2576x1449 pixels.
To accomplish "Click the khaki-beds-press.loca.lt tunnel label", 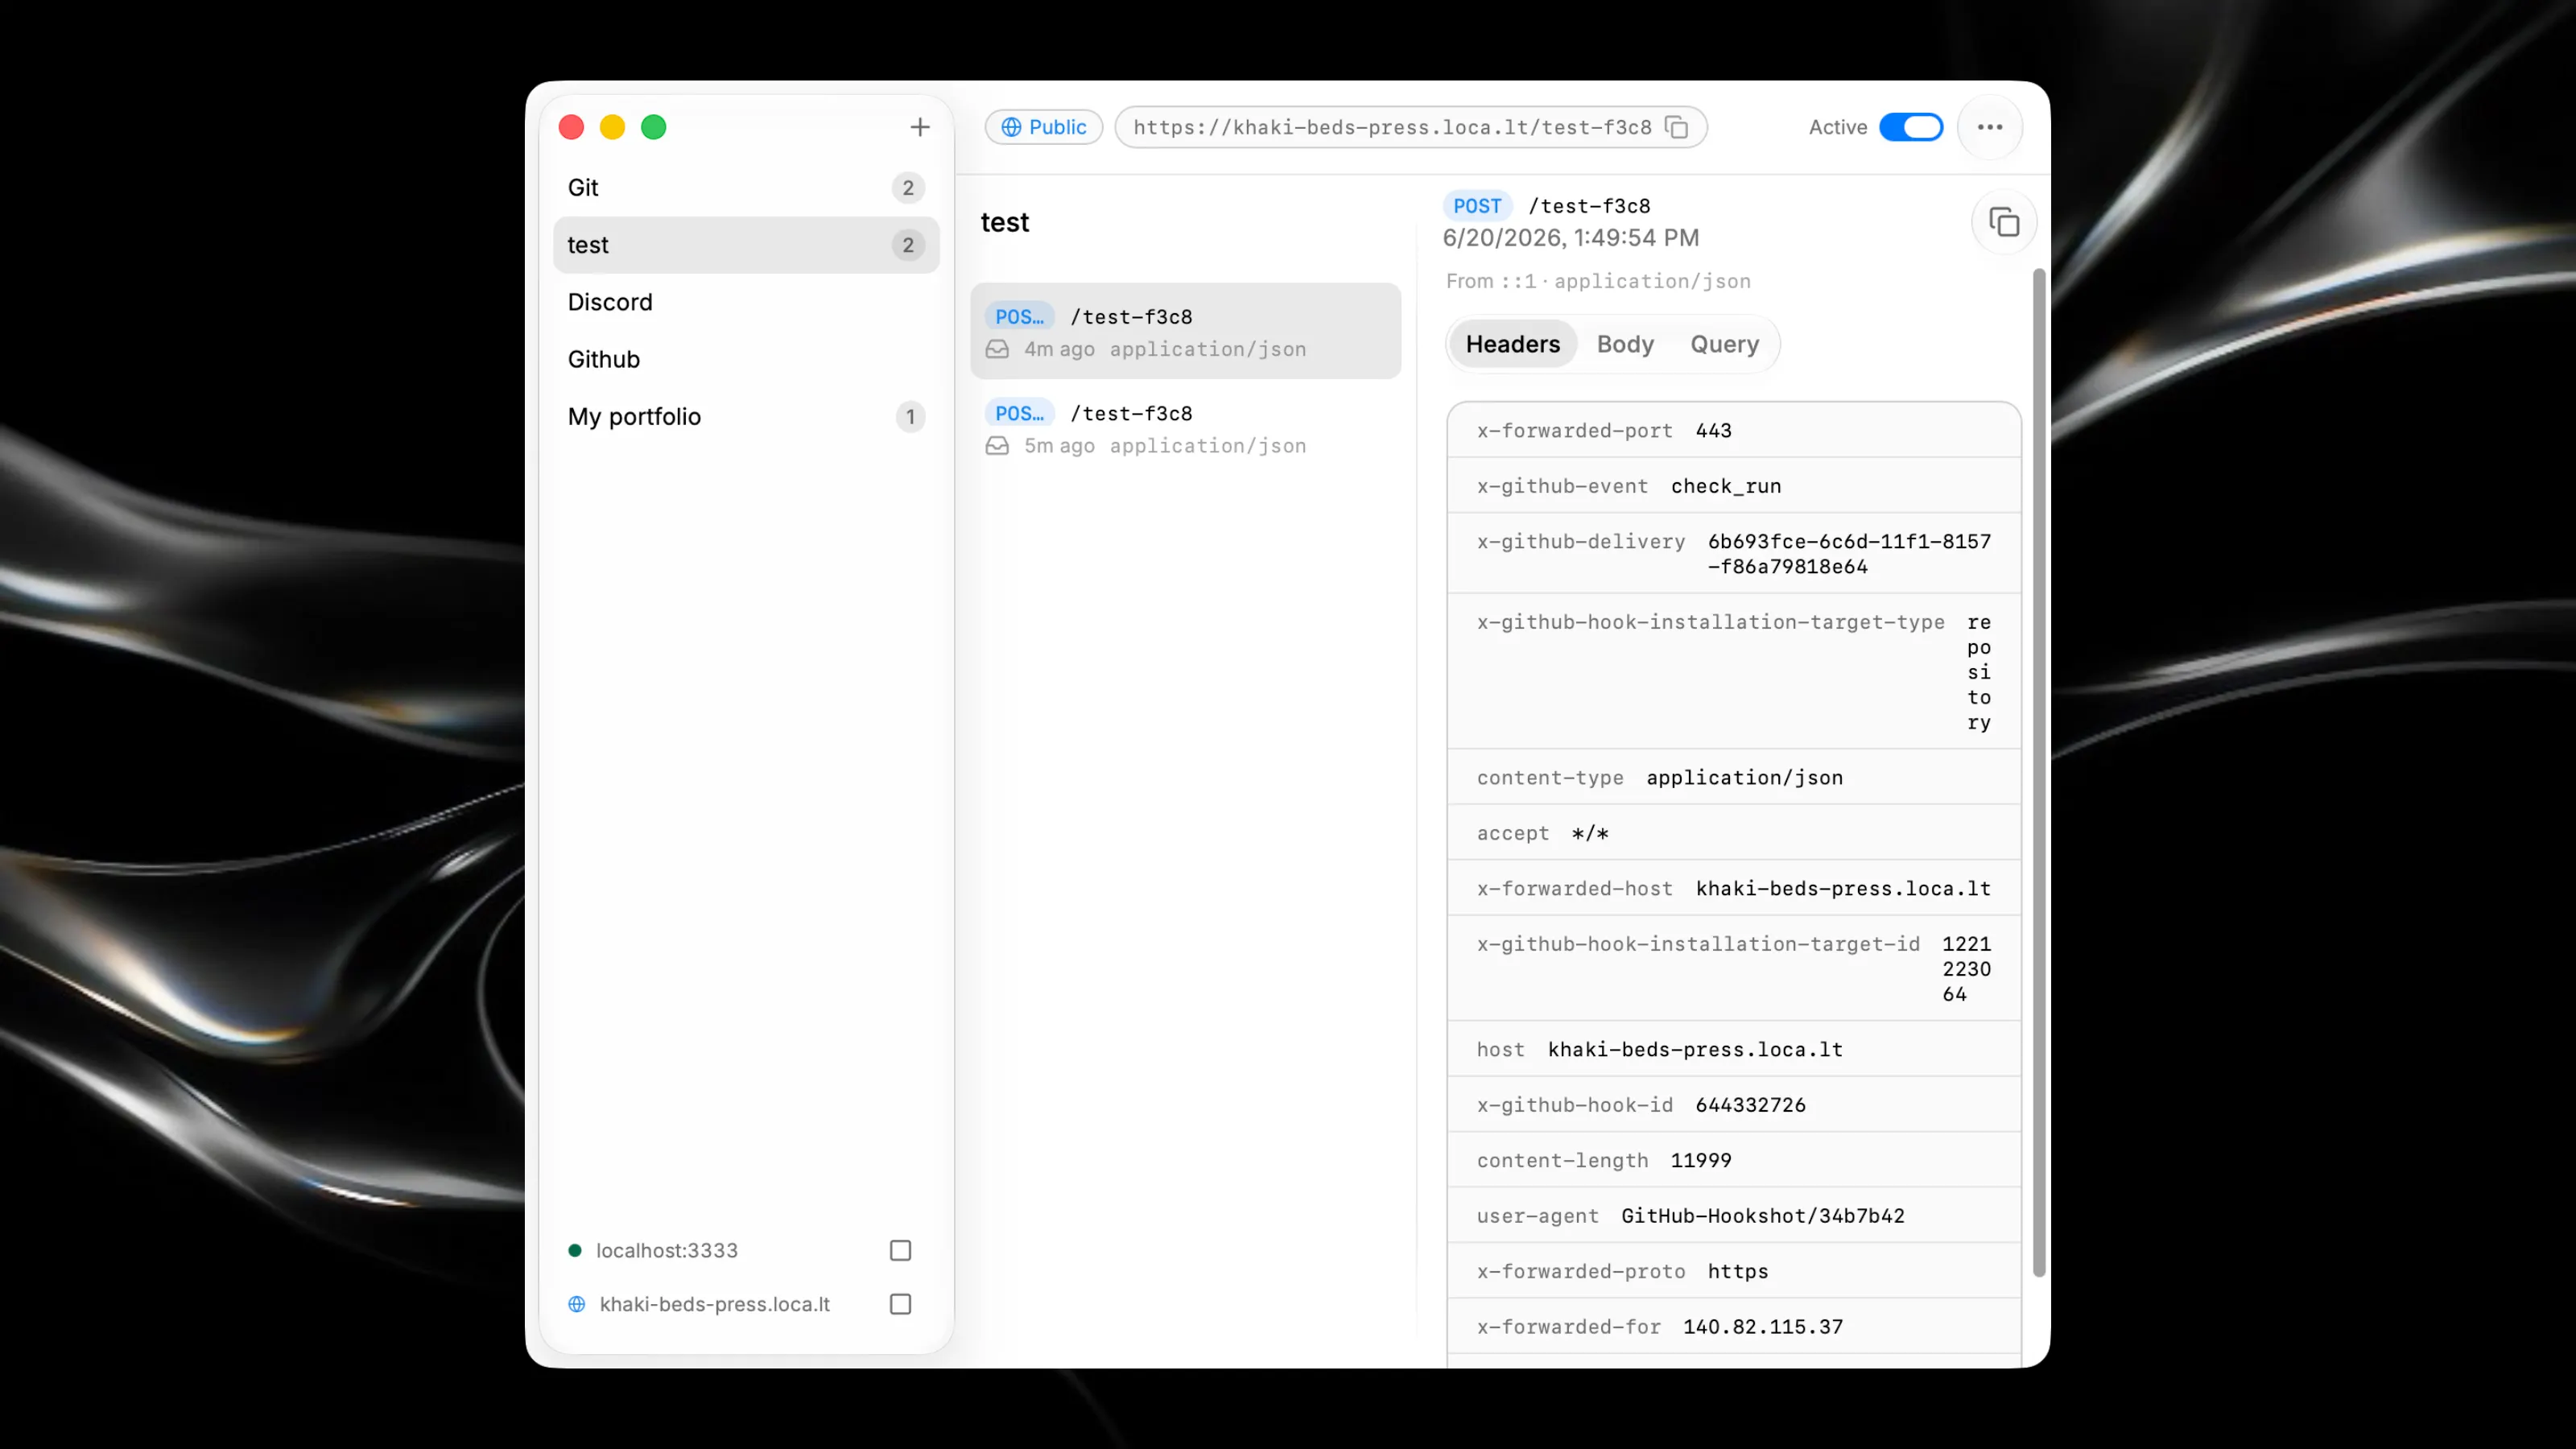I will click(714, 1304).
